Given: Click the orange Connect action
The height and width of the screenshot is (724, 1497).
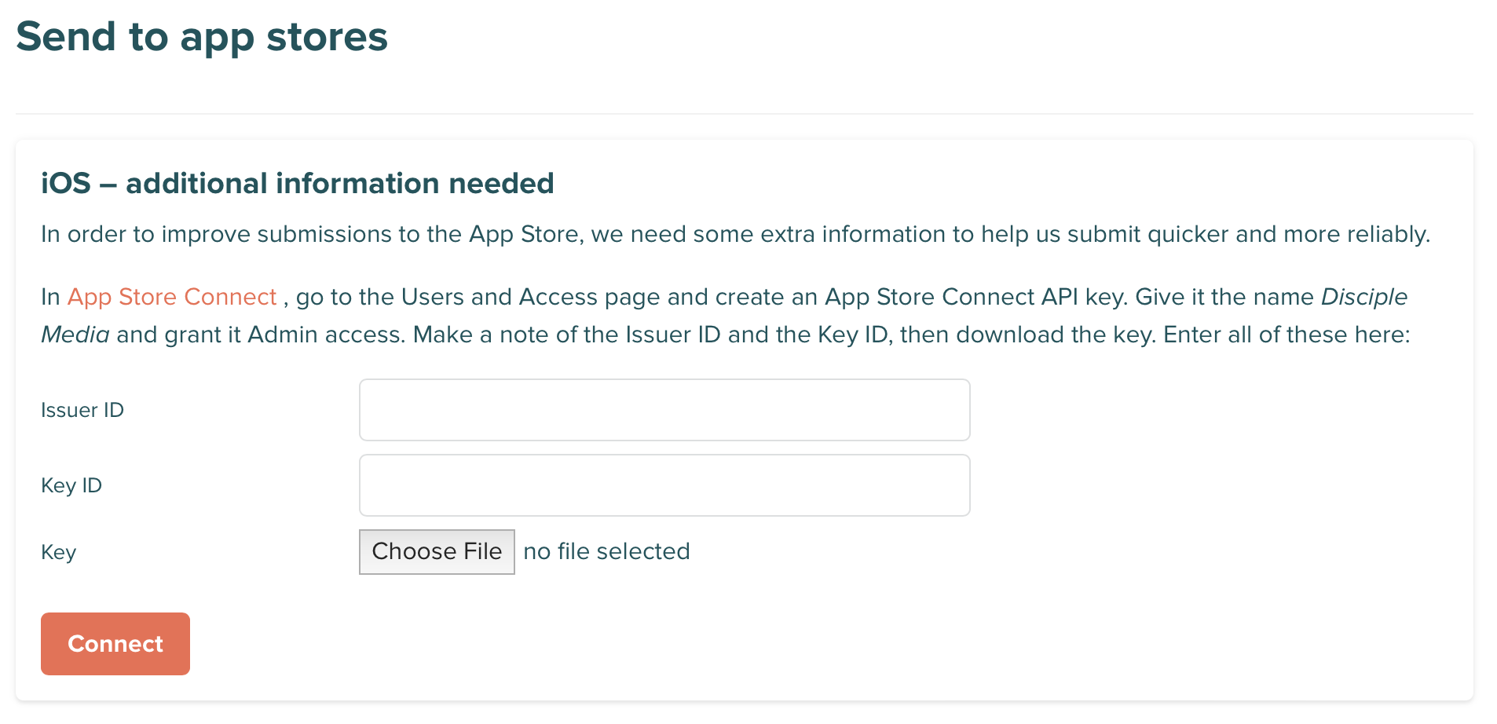Looking at the screenshot, I should click(x=115, y=643).
